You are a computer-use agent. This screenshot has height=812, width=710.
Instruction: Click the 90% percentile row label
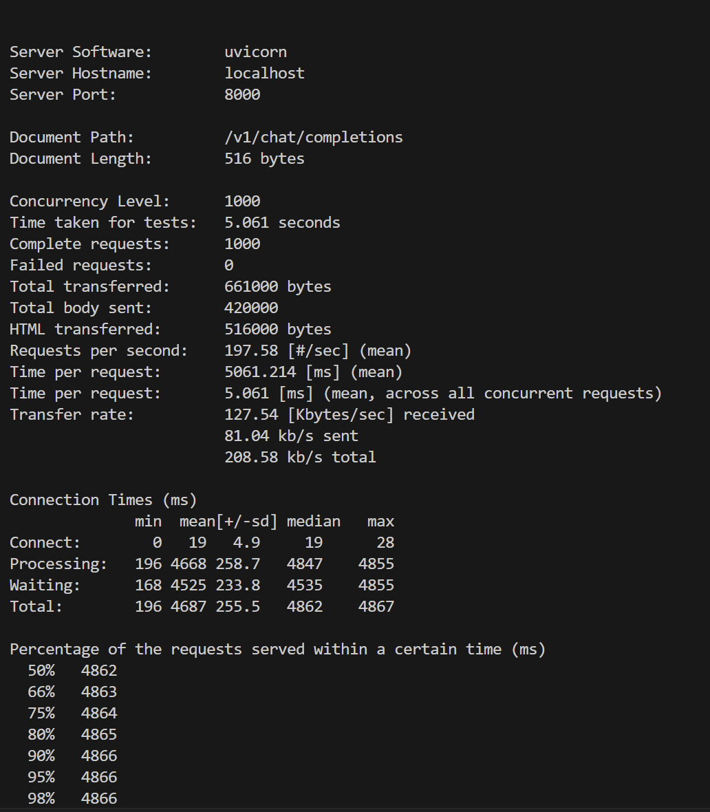pos(41,756)
